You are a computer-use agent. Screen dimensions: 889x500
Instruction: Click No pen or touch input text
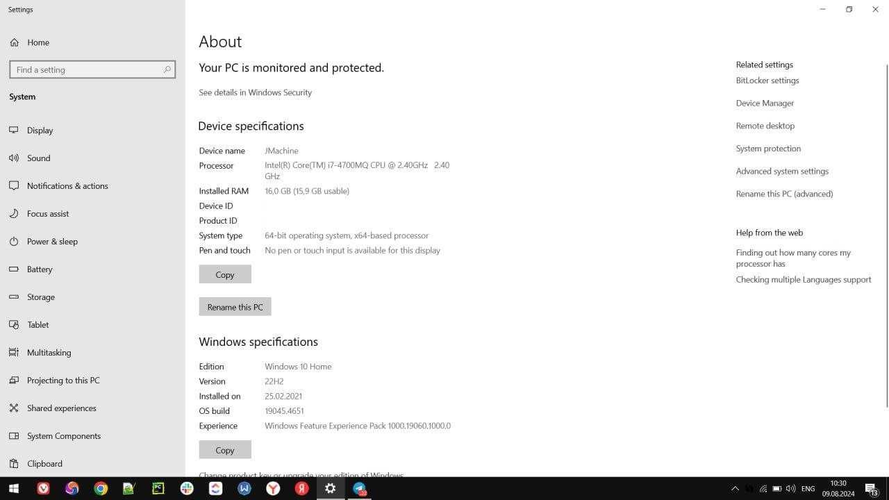[x=352, y=250]
